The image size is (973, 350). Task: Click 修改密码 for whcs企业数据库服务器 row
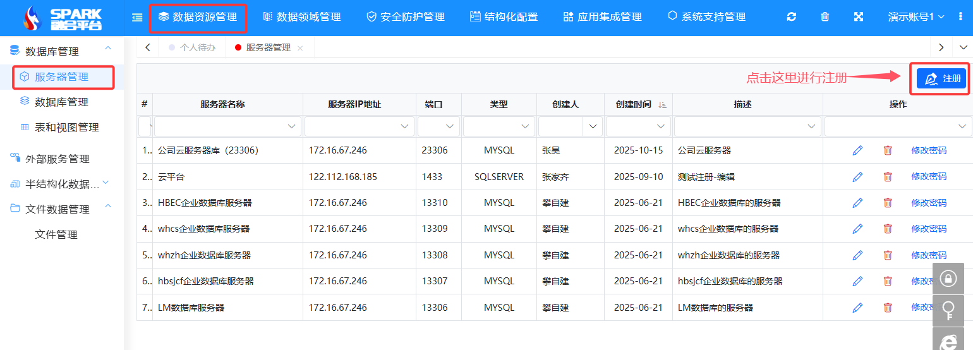[929, 229]
